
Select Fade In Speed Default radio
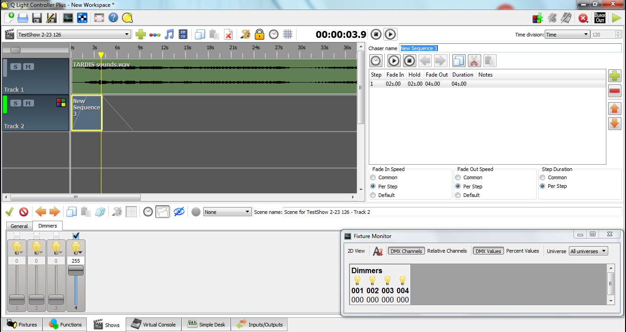pos(373,195)
